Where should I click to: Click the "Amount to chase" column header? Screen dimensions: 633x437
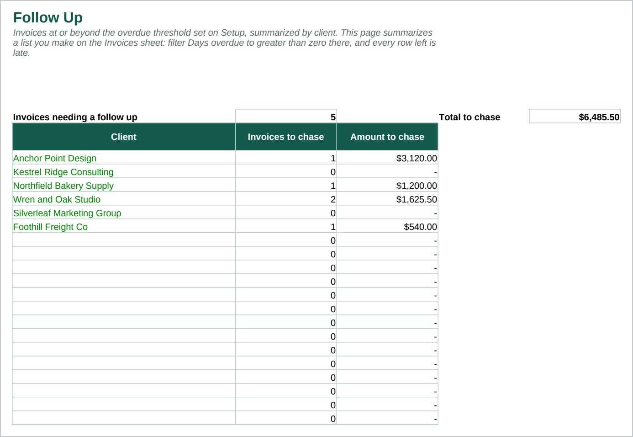coord(387,137)
